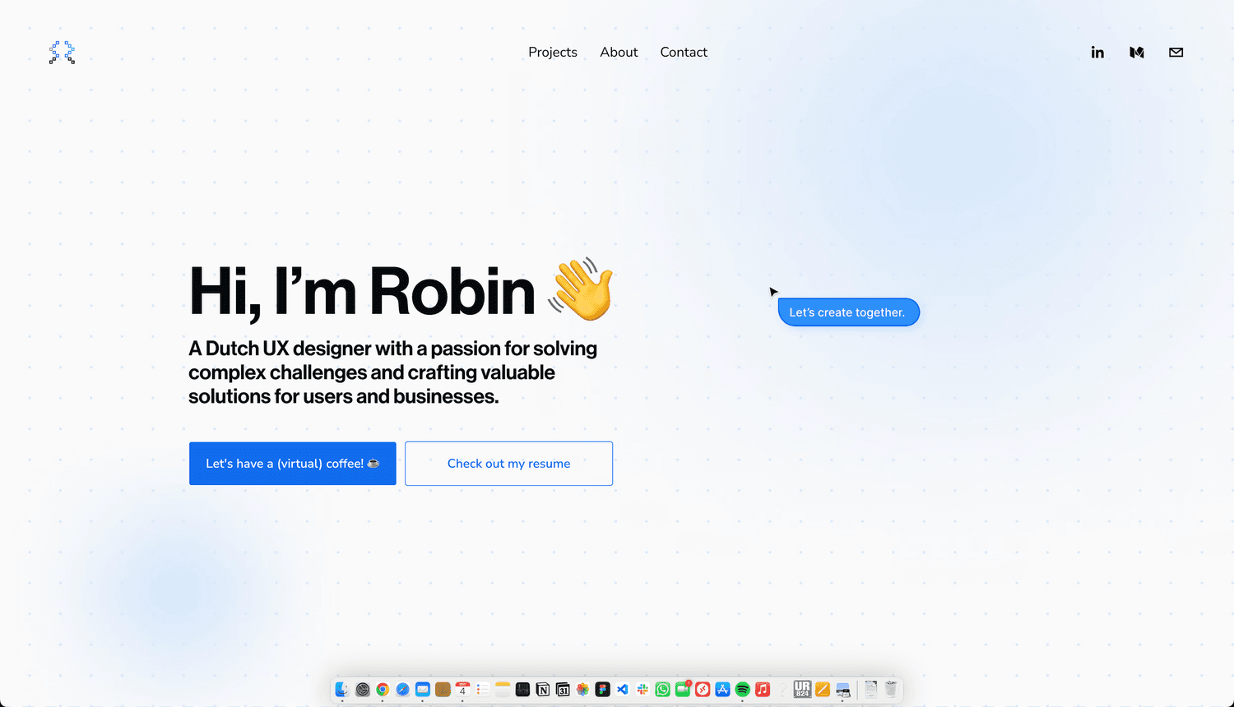Click "Let's have a (virtual) coffee!" button
Screen dimensions: 1234x707
click(292, 464)
